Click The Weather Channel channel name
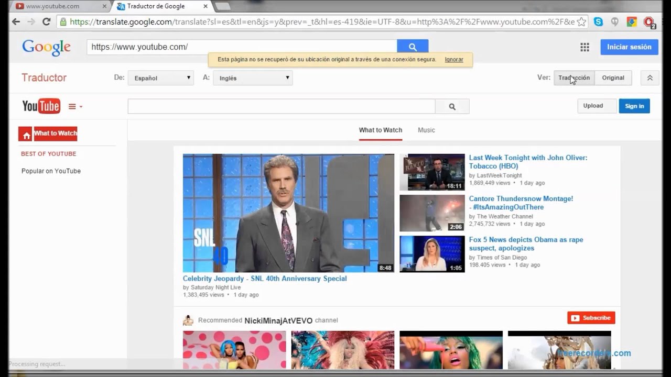Screen dimensions: 671x377 (505, 216)
